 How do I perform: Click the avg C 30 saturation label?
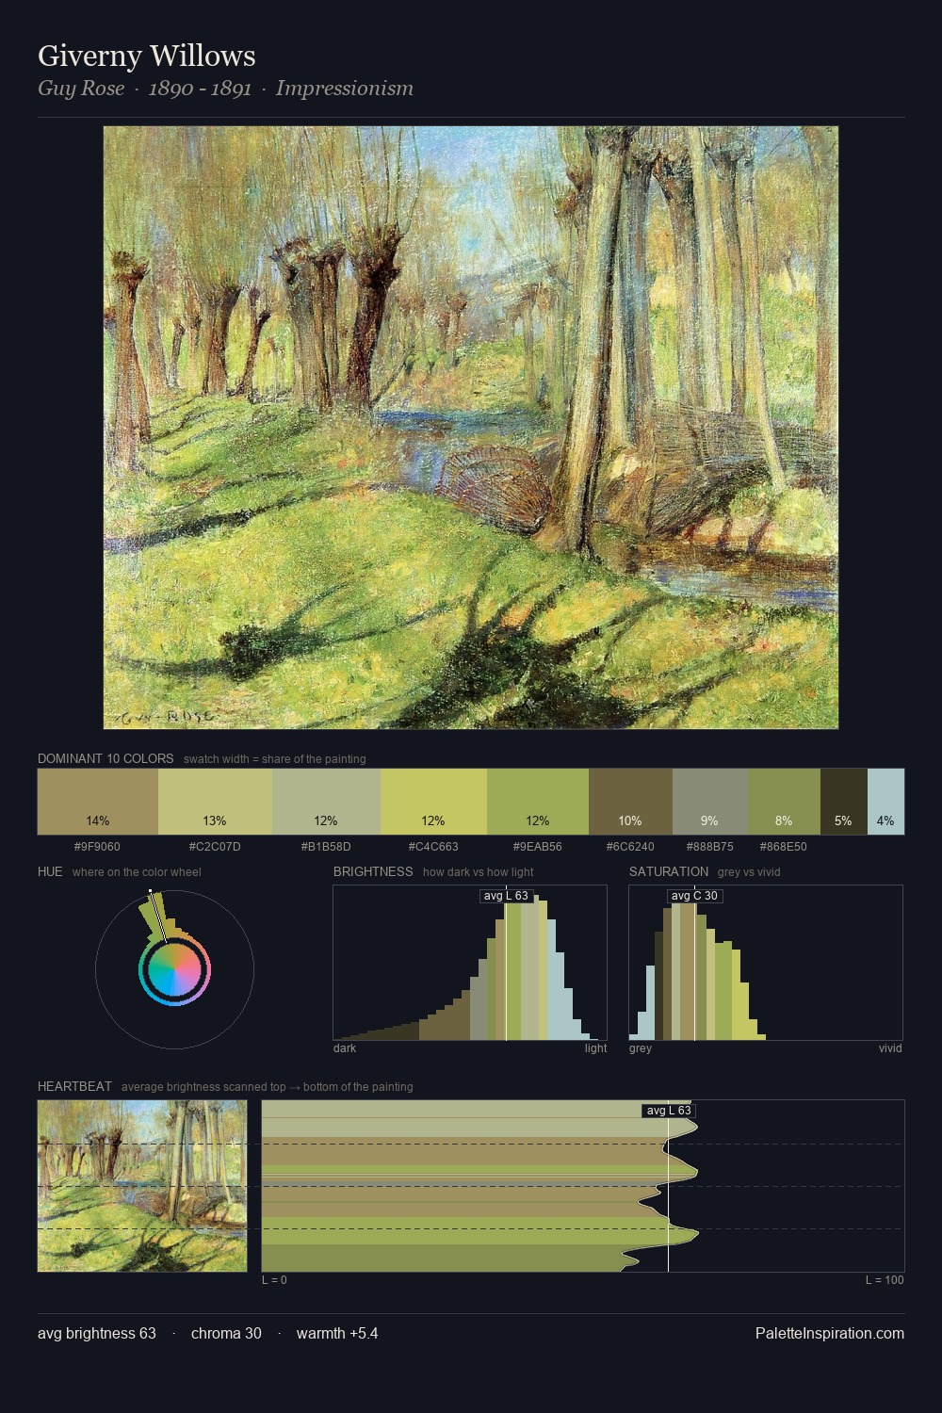point(694,896)
